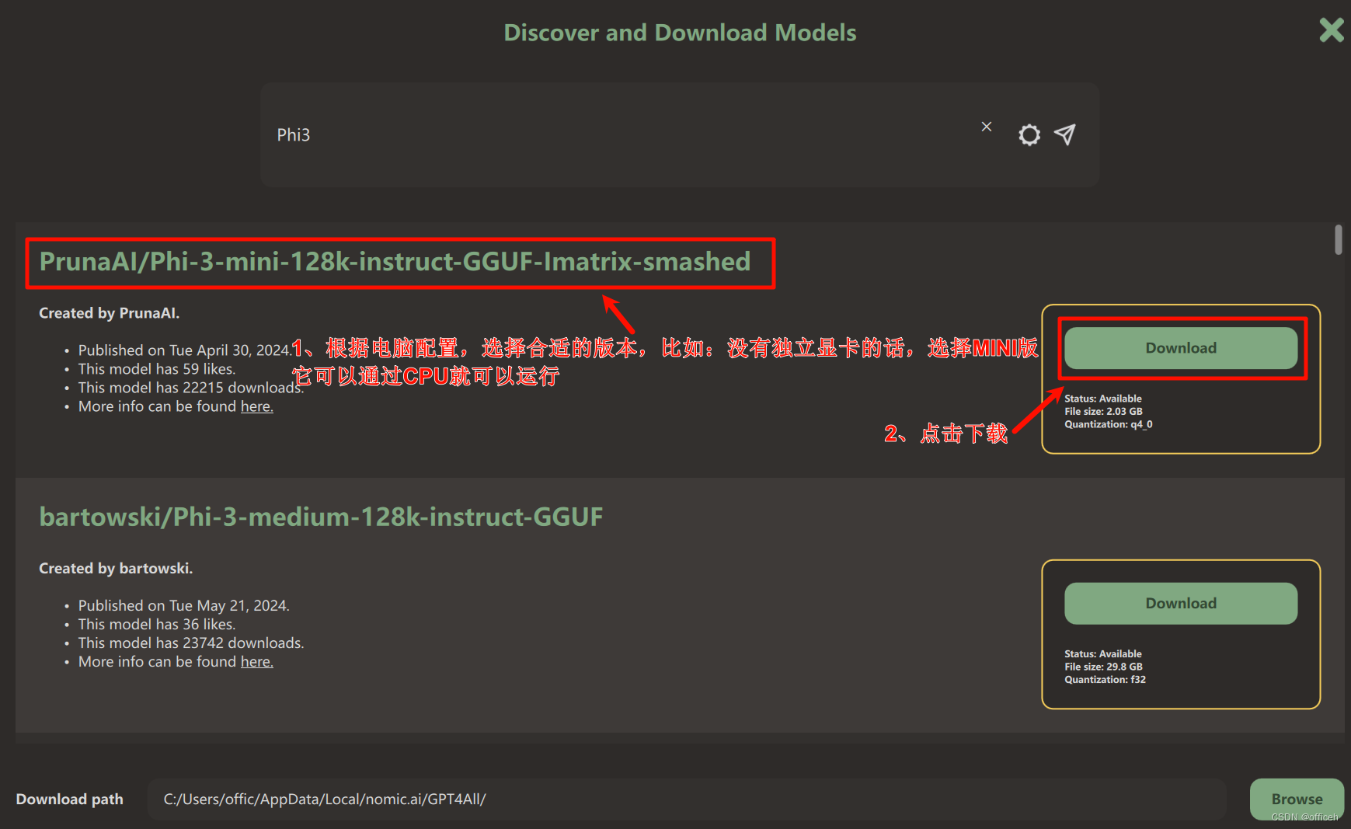The image size is (1351, 829).
Task: Download the PrunaAI Phi-3-mini model
Action: pos(1181,348)
